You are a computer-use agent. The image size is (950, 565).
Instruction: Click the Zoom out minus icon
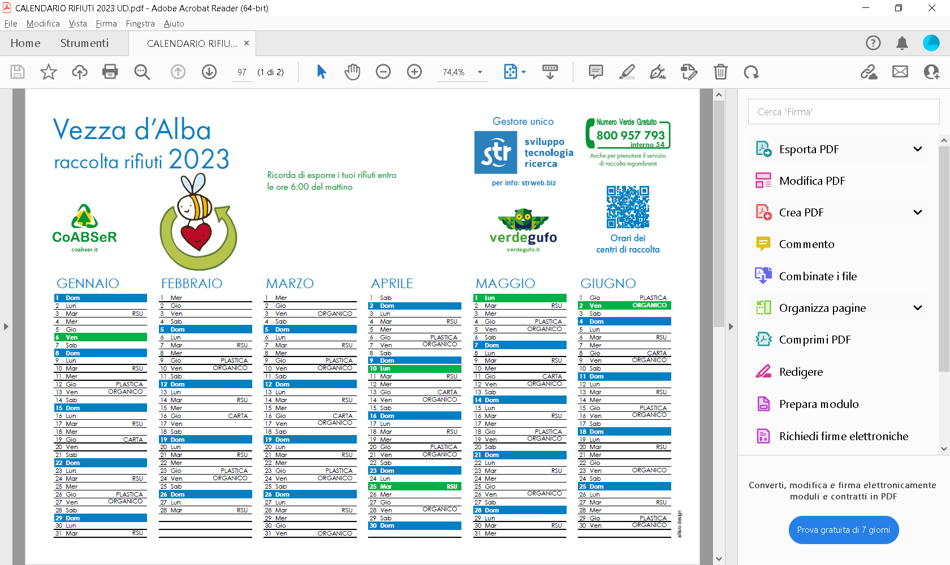point(383,72)
